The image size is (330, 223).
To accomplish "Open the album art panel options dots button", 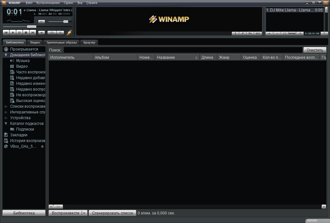I will tap(235, 33).
